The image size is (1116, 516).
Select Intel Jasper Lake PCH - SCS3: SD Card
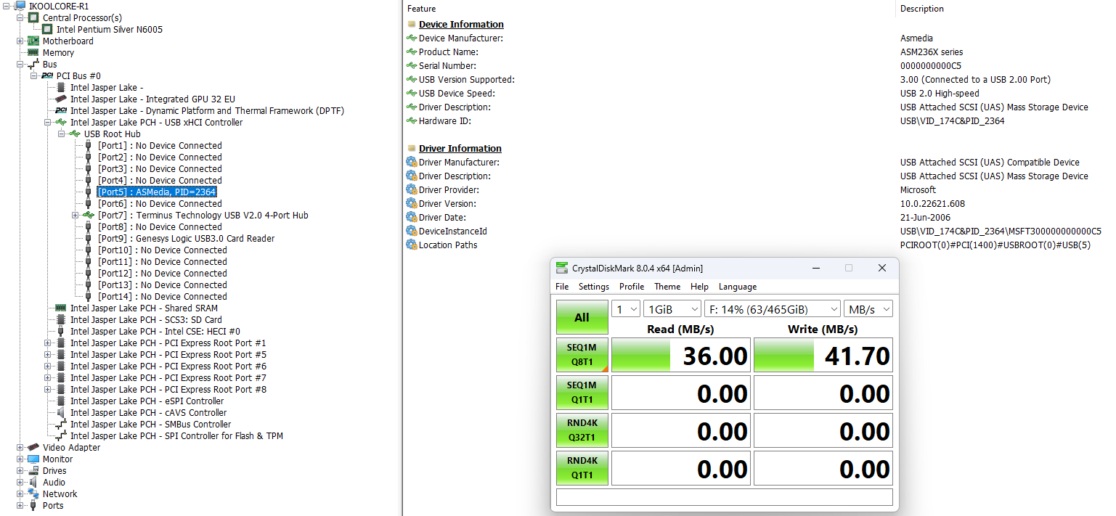tap(146, 319)
